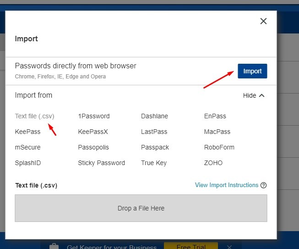Collapse the Import from list with Hide
The height and width of the screenshot is (249, 299).
[254, 95]
